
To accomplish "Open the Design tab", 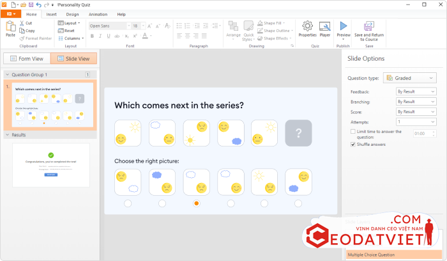I will (72, 14).
